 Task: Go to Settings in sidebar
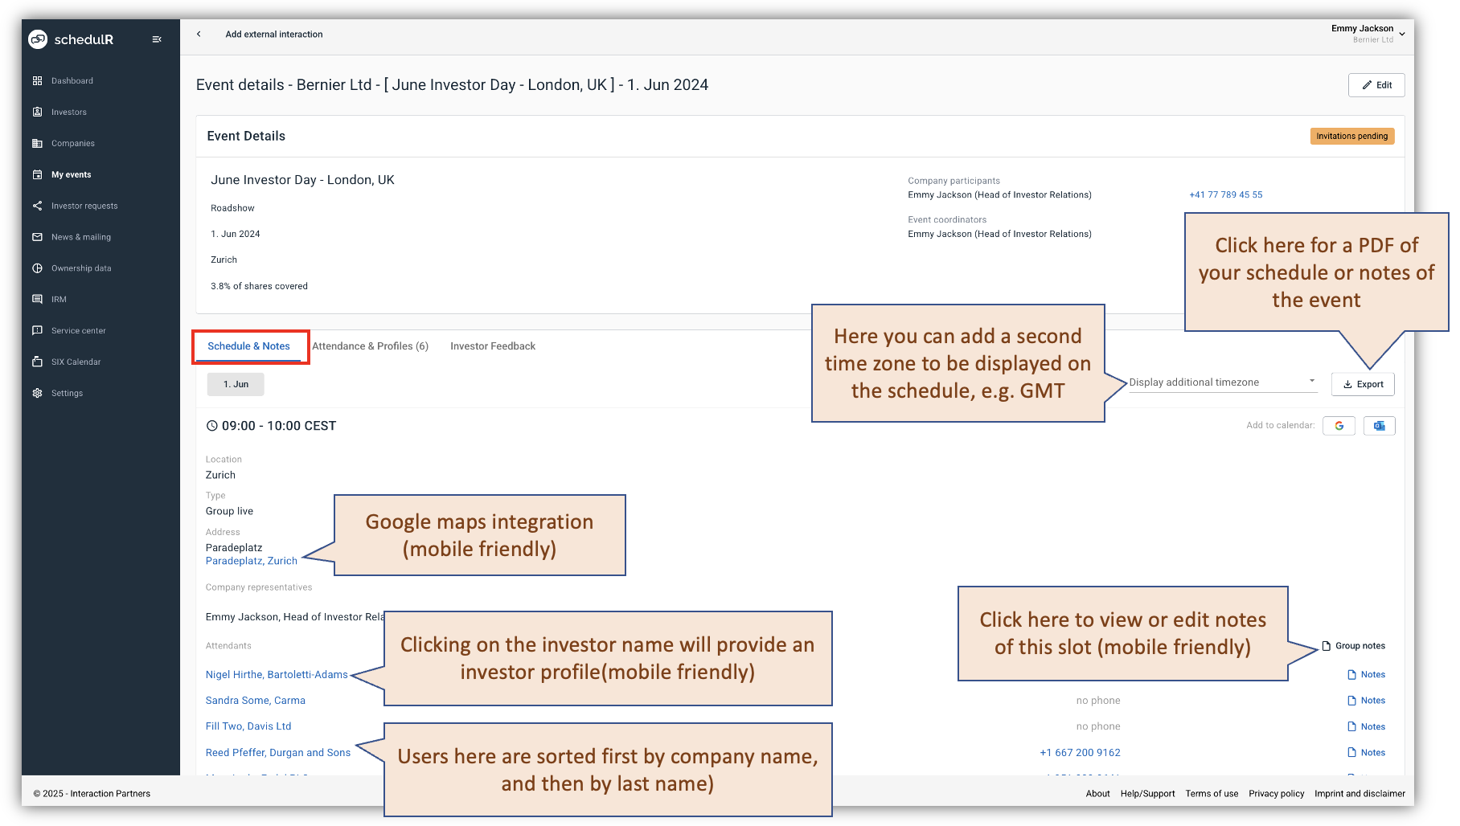point(67,394)
